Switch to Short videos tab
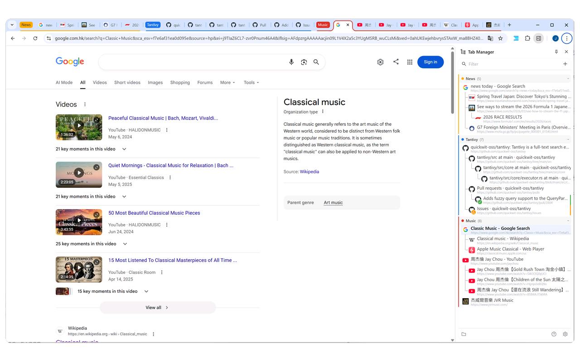The width and height of the screenshot is (580, 362). coord(127,82)
